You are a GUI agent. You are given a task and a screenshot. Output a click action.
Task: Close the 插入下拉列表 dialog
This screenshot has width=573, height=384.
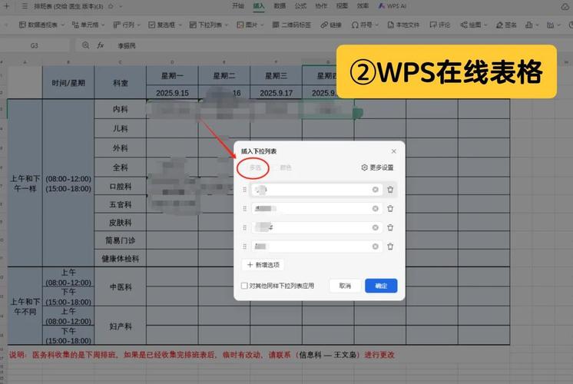click(x=393, y=151)
